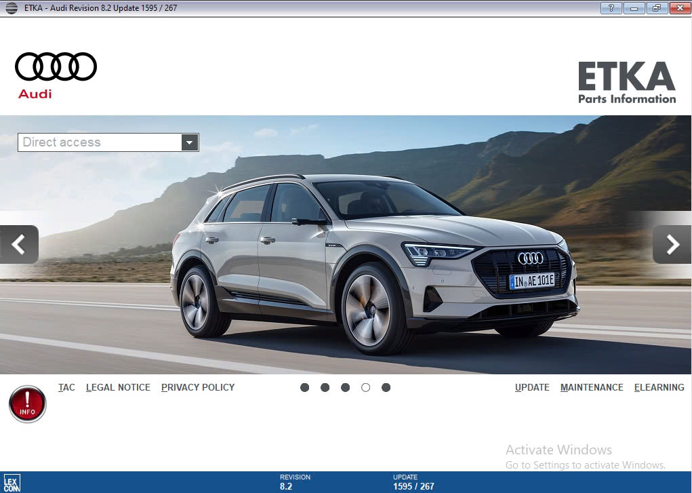Open the Direct access dropdown arrow

(x=189, y=142)
